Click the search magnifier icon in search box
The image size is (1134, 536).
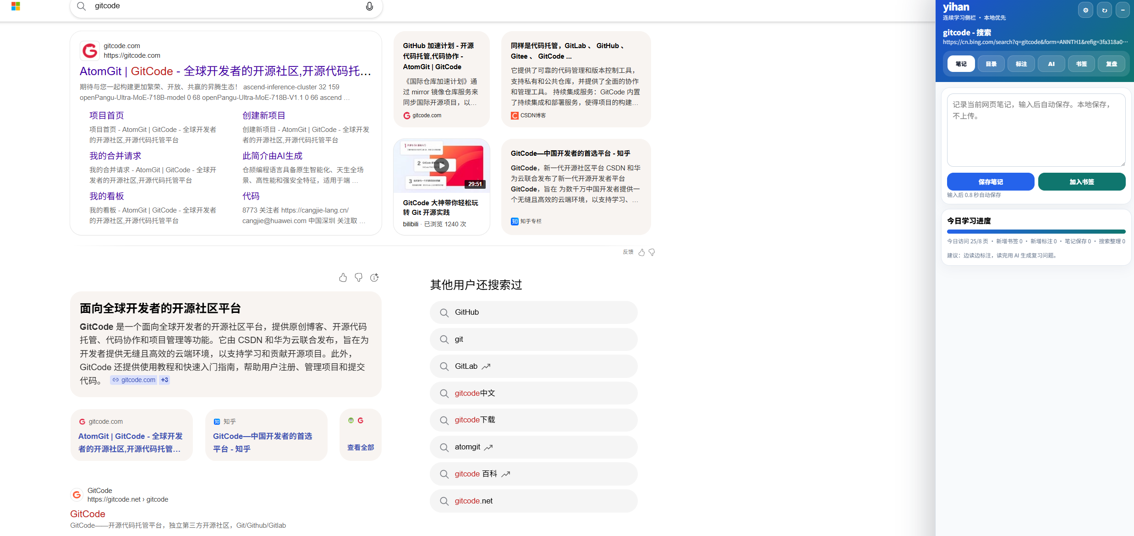[82, 6]
